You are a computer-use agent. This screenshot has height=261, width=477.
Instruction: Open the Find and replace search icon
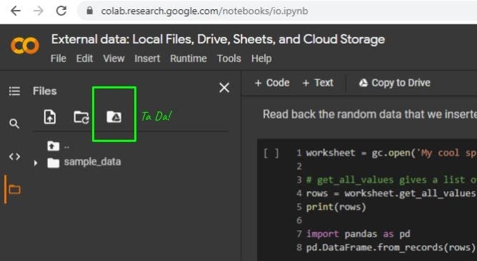pos(14,123)
